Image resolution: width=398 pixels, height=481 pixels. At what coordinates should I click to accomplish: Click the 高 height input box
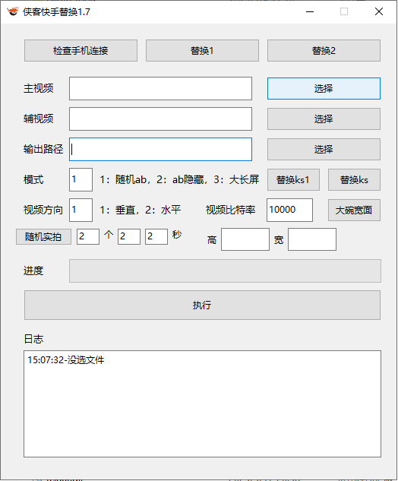[245, 239]
